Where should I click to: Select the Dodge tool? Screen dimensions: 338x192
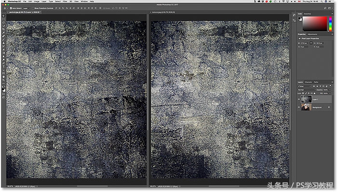point(3,60)
